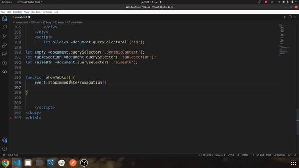Open the Terminal app from the dock
The height and width of the screenshot is (168, 299).
[39, 163]
